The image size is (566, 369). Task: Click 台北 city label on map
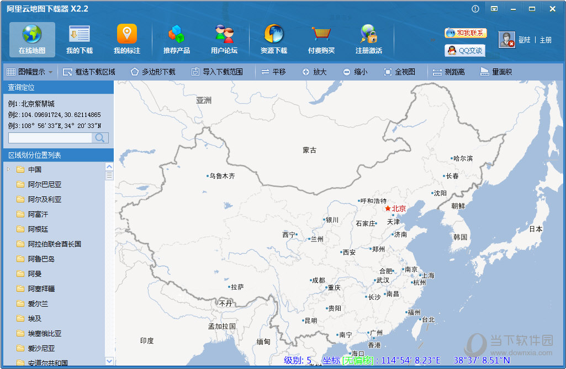tap(429, 319)
